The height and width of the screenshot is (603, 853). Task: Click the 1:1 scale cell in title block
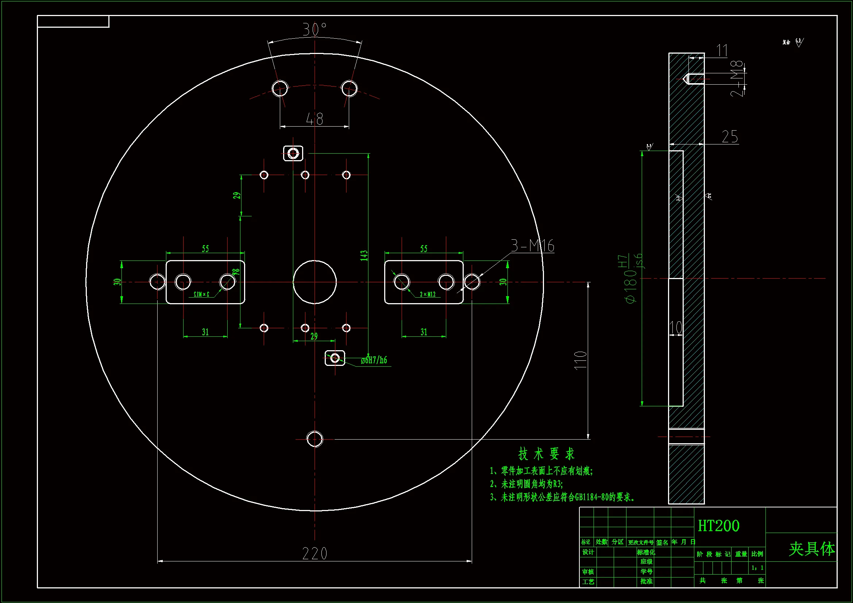[757, 568]
